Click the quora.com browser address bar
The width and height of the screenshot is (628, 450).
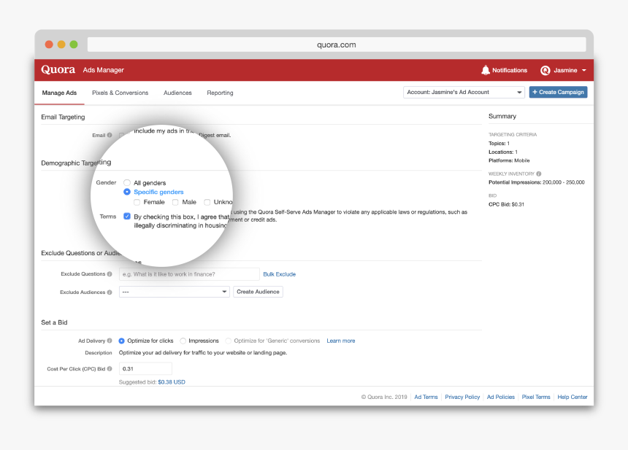pyautogui.click(x=337, y=44)
